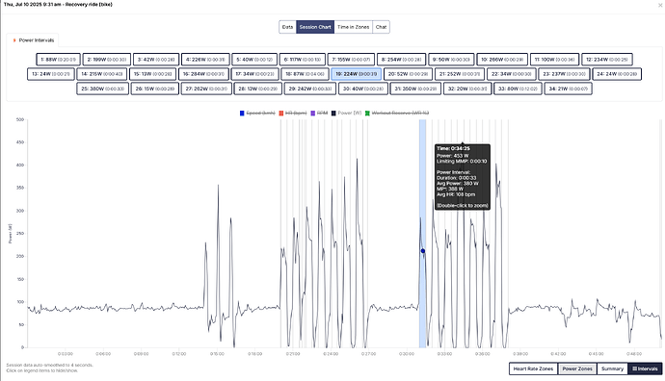Toggle the RPM legend item
The width and height of the screenshot is (665, 381).
point(322,113)
